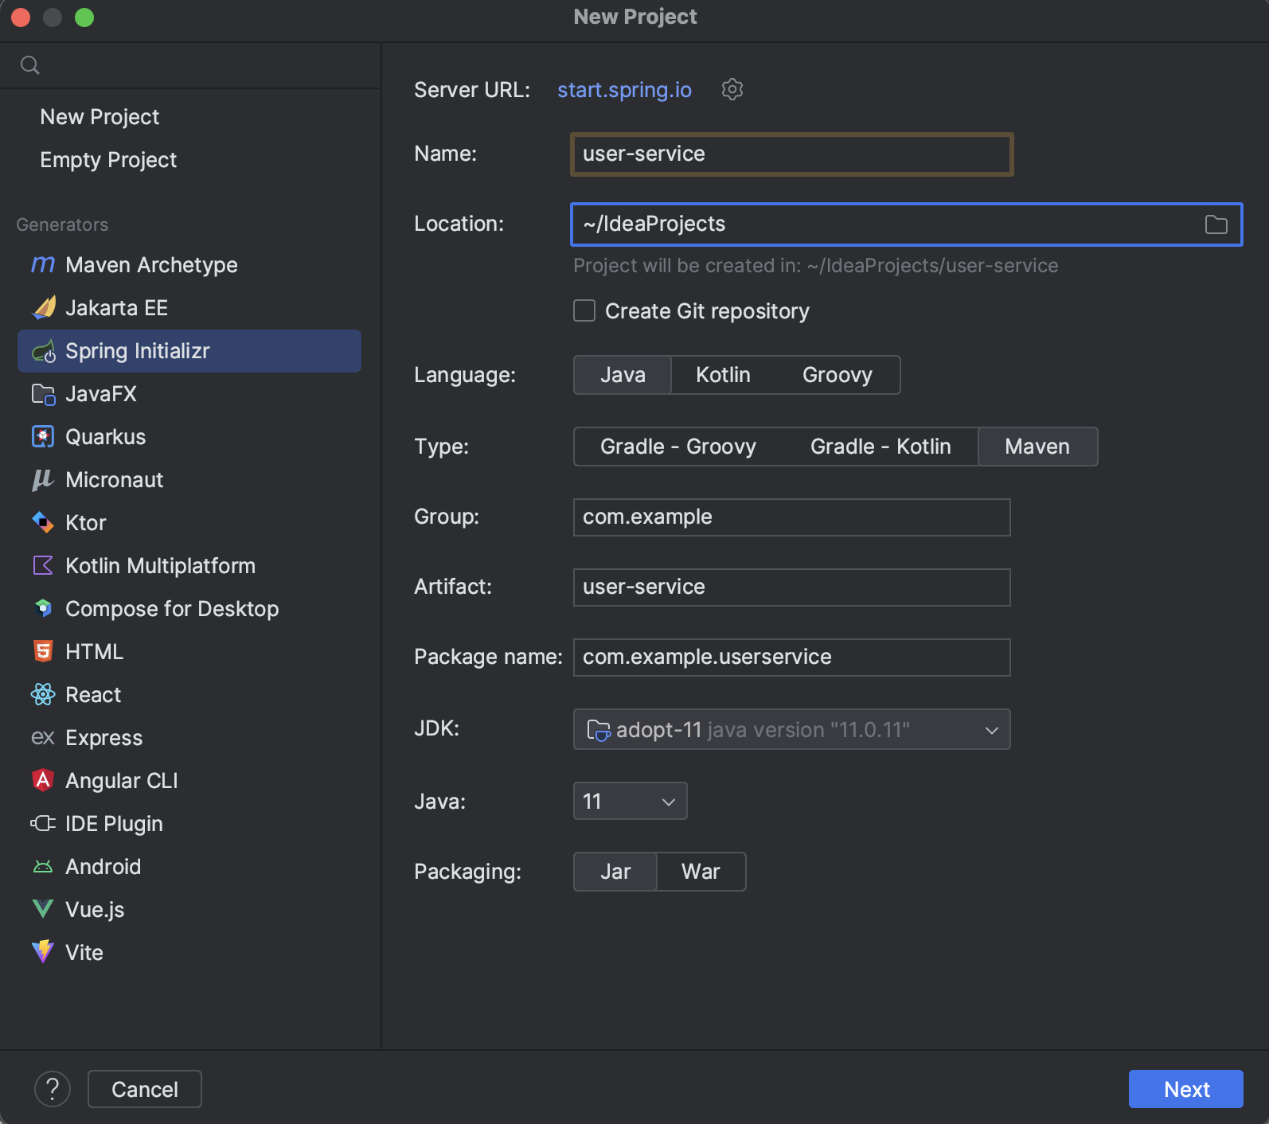Click the Group field com.example
This screenshot has height=1124, width=1269.
[x=792, y=517]
